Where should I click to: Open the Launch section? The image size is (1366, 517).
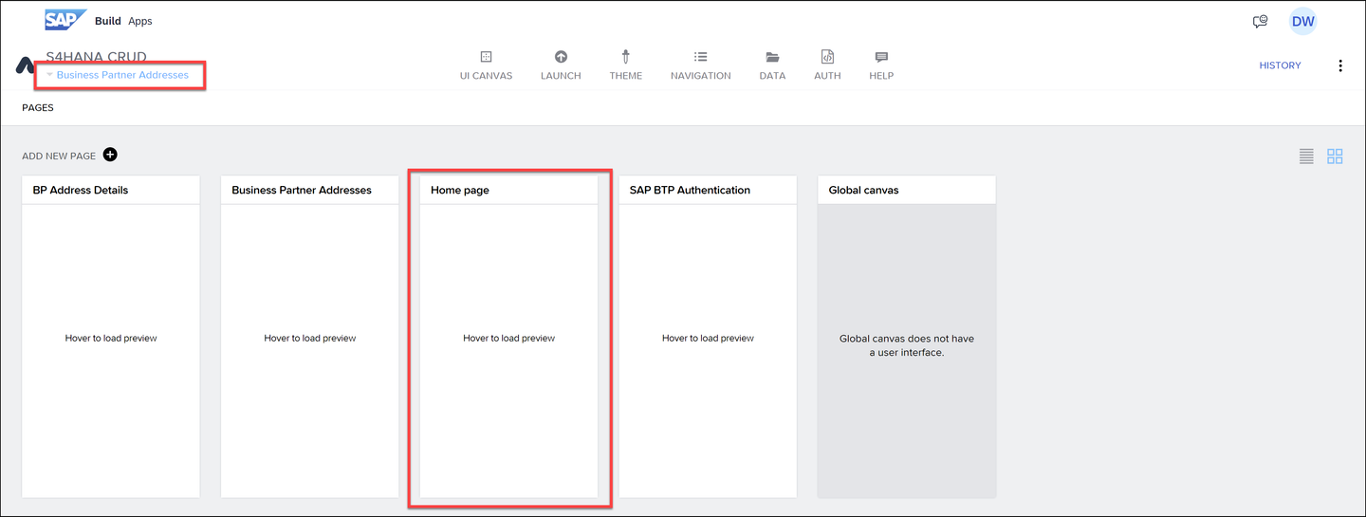tap(561, 65)
